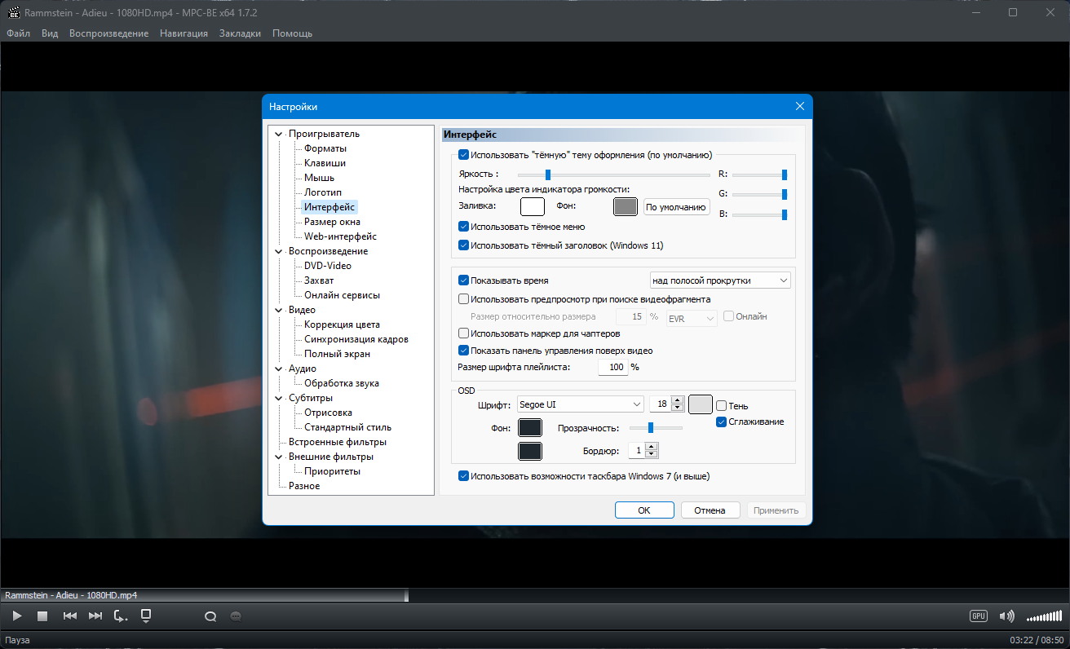Click the frame step icon
1070x649 pixels.
click(x=121, y=616)
